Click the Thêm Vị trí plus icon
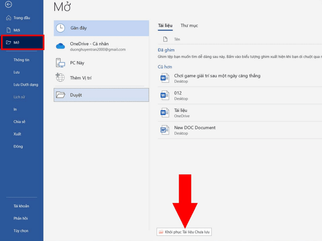The width and height of the screenshot is (322, 241). [x=60, y=78]
